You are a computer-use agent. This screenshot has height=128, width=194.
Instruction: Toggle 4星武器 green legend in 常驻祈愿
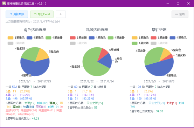click(140, 43)
